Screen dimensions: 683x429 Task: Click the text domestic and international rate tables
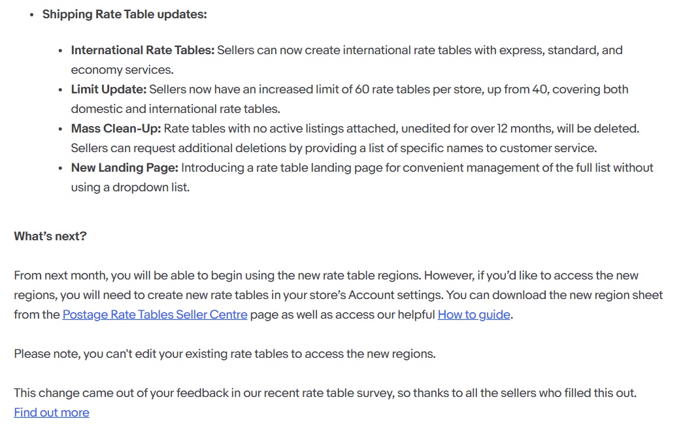point(176,109)
